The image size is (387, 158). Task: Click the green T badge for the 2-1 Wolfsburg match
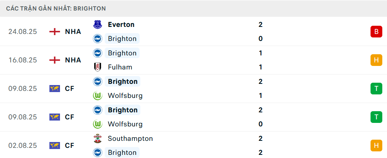click(x=376, y=89)
